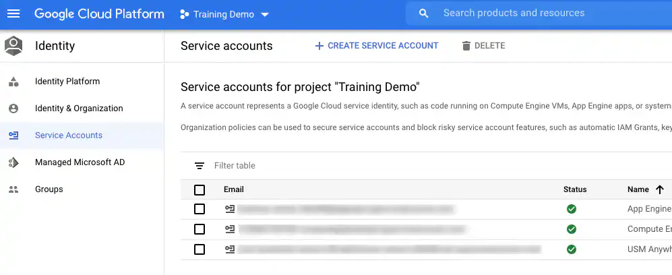
Task: Open Managed Microsoft AD in the sidebar
Action: [80, 162]
